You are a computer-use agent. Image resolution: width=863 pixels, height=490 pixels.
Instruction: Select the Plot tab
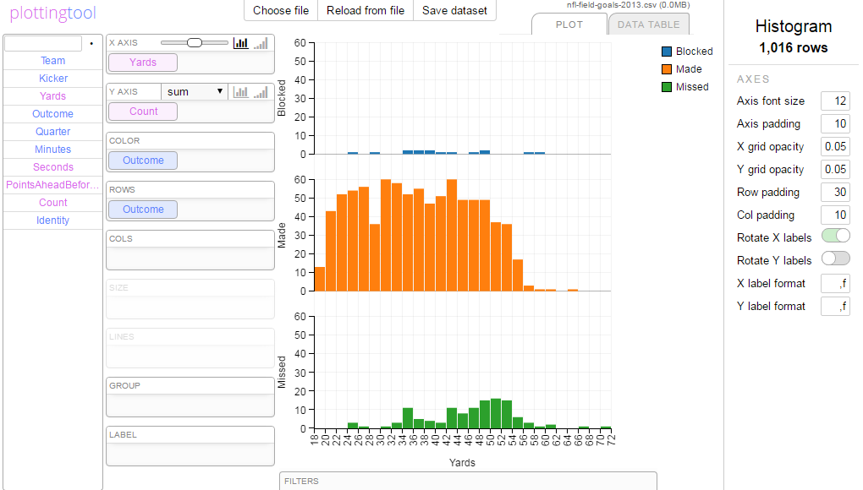coord(569,24)
